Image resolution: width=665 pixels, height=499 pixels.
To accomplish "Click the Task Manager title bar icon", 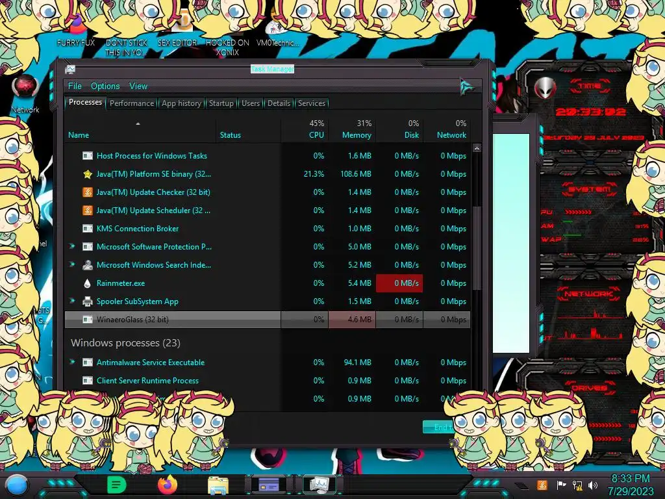I will (70, 69).
